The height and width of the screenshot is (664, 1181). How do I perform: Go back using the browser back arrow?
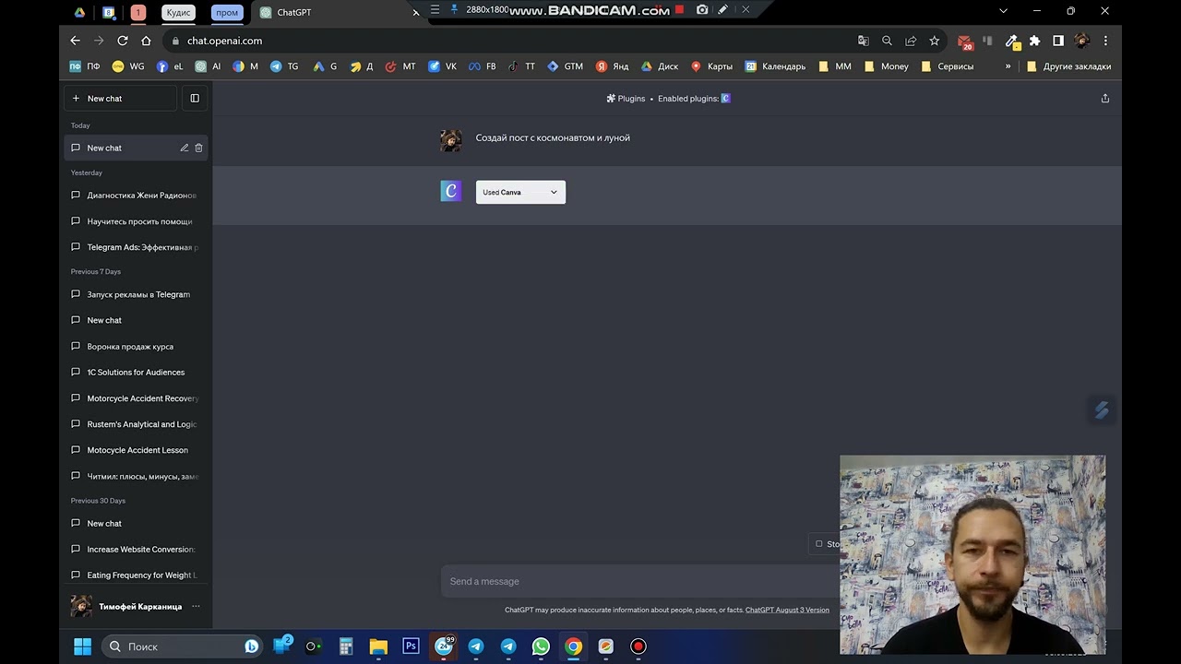pos(76,41)
